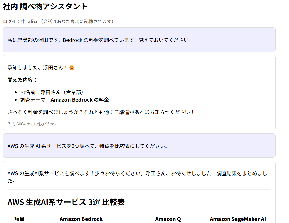Screen dimensions: 289x223
Task: Select the user message requesting AWS 生成 AI 比較表
Action: (x=139, y=146)
